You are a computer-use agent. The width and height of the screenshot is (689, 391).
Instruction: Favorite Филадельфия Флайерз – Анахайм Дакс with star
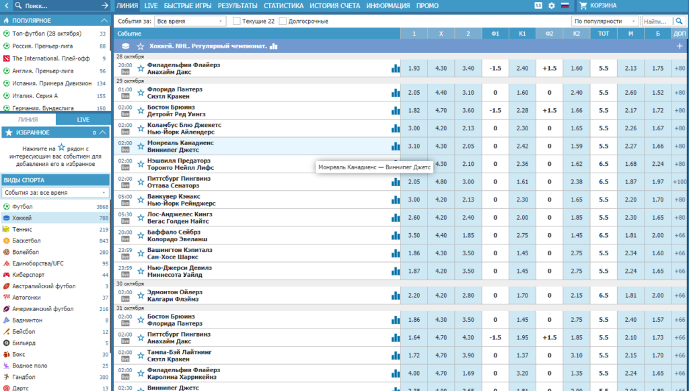click(141, 69)
